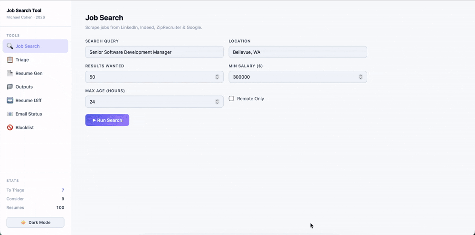Screen dimensions: 475x235
Task: Enable the Remote Only checkbox
Action: coord(231,98)
